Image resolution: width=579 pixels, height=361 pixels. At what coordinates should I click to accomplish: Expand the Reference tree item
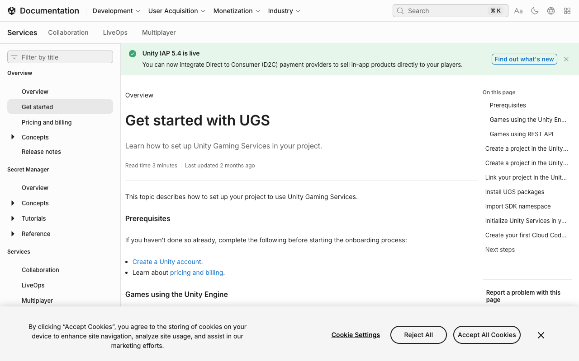pos(13,234)
